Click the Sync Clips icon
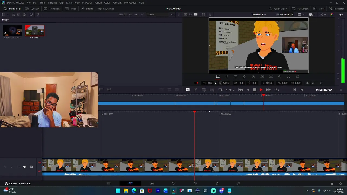The width and height of the screenshot is (347, 195). [x=31, y=14]
